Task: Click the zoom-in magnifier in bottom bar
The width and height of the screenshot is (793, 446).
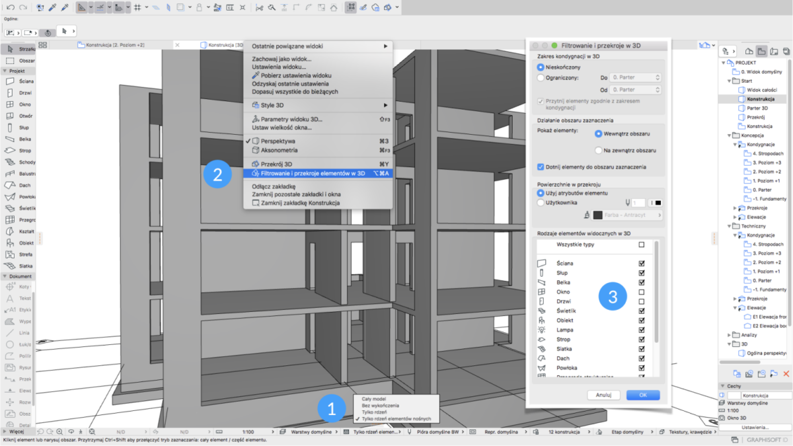Action: (x=59, y=431)
